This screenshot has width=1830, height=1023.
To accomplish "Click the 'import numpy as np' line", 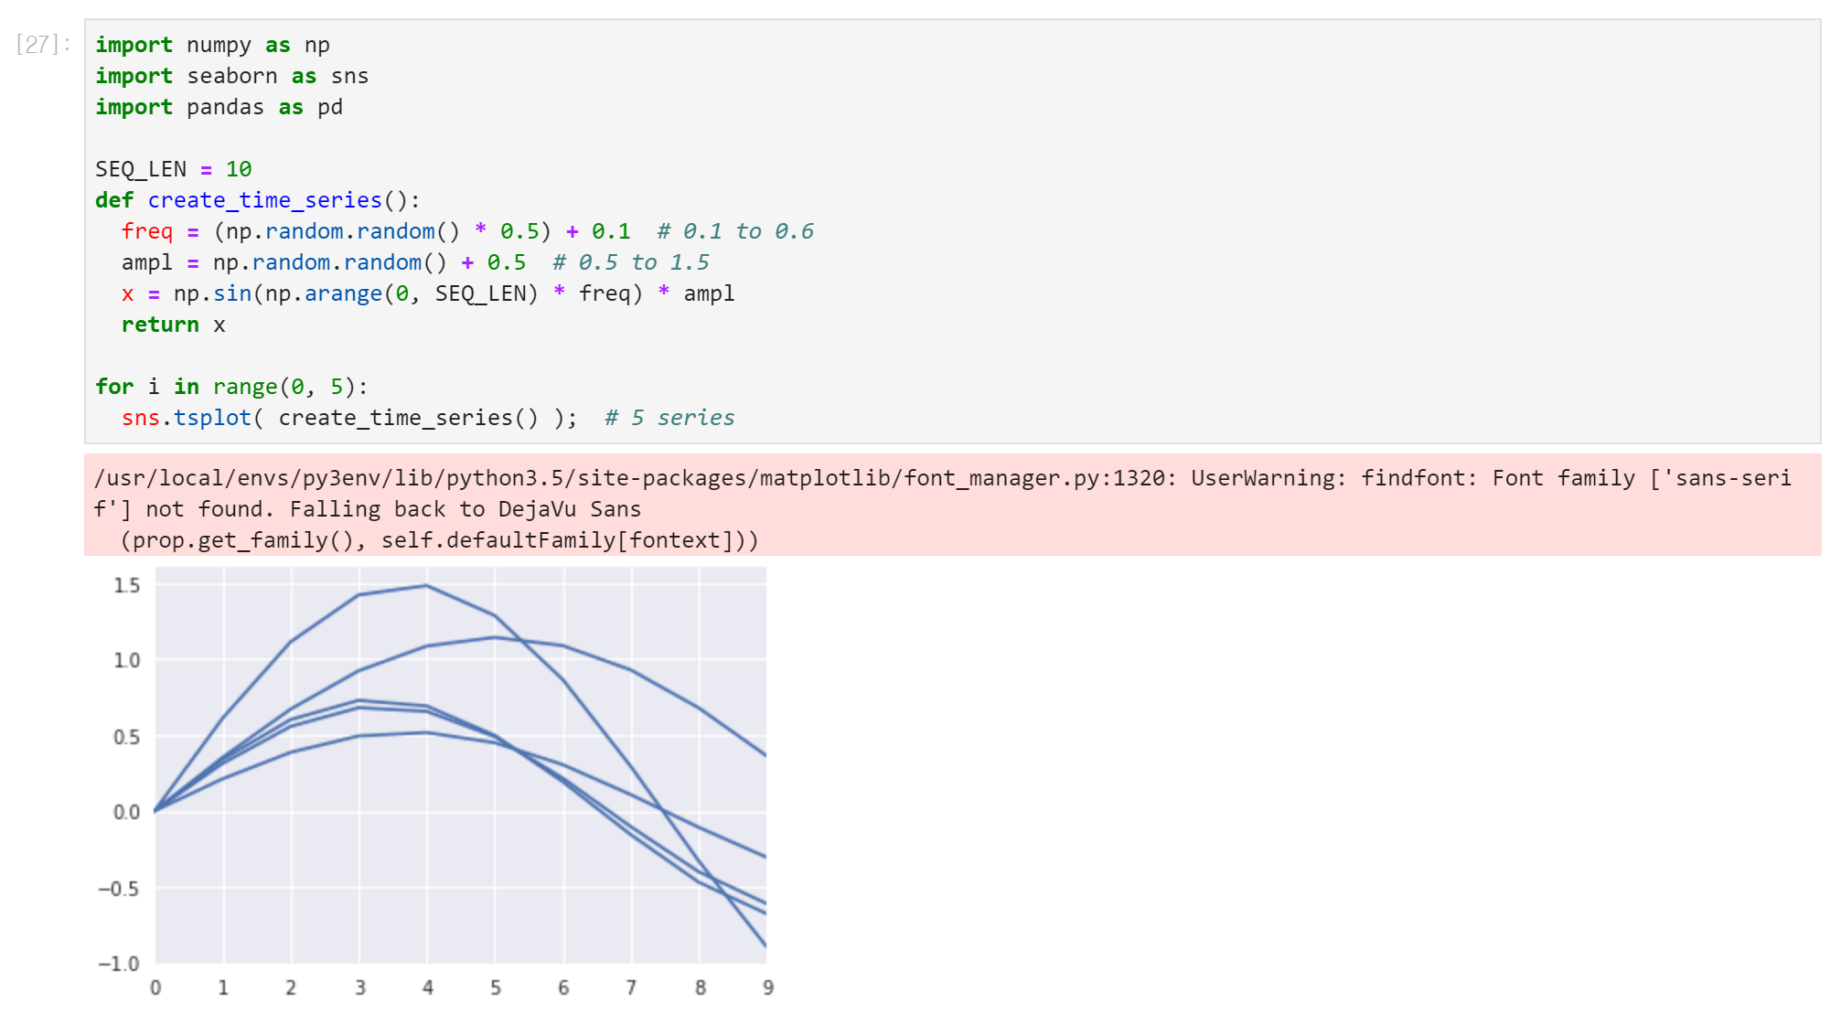I will click(212, 45).
